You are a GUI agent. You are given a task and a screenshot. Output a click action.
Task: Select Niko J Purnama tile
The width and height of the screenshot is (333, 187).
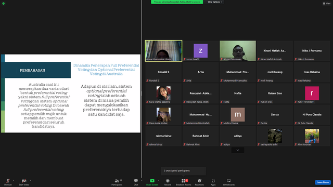point(312,51)
